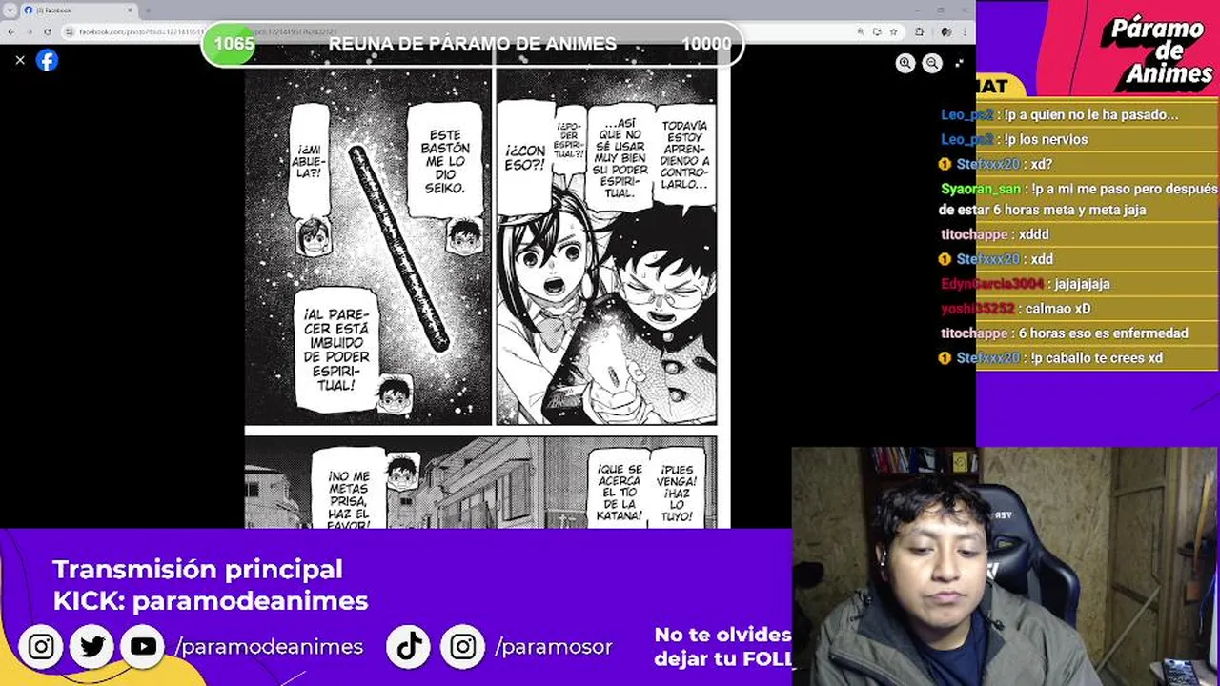
Task: Click Stefxxx20's 'xd?' message
Action: click(x=1041, y=164)
